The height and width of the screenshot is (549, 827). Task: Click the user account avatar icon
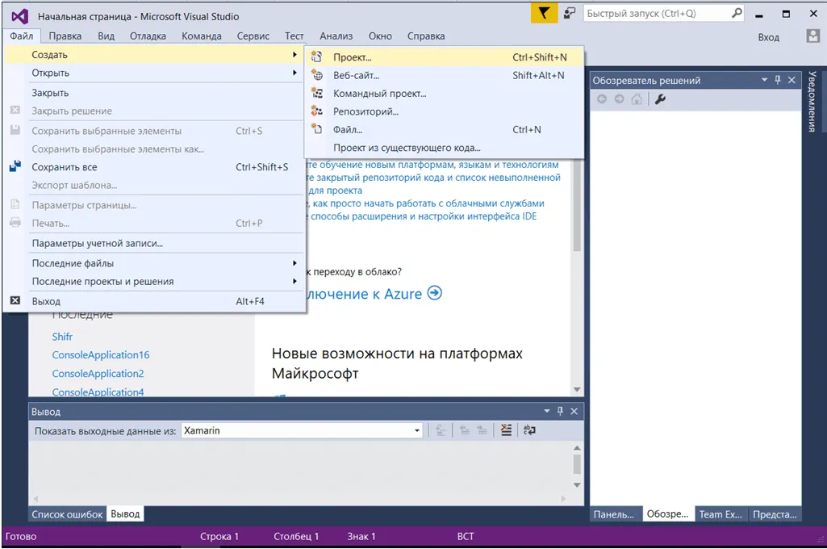pyautogui.click(x=812, y=36)
